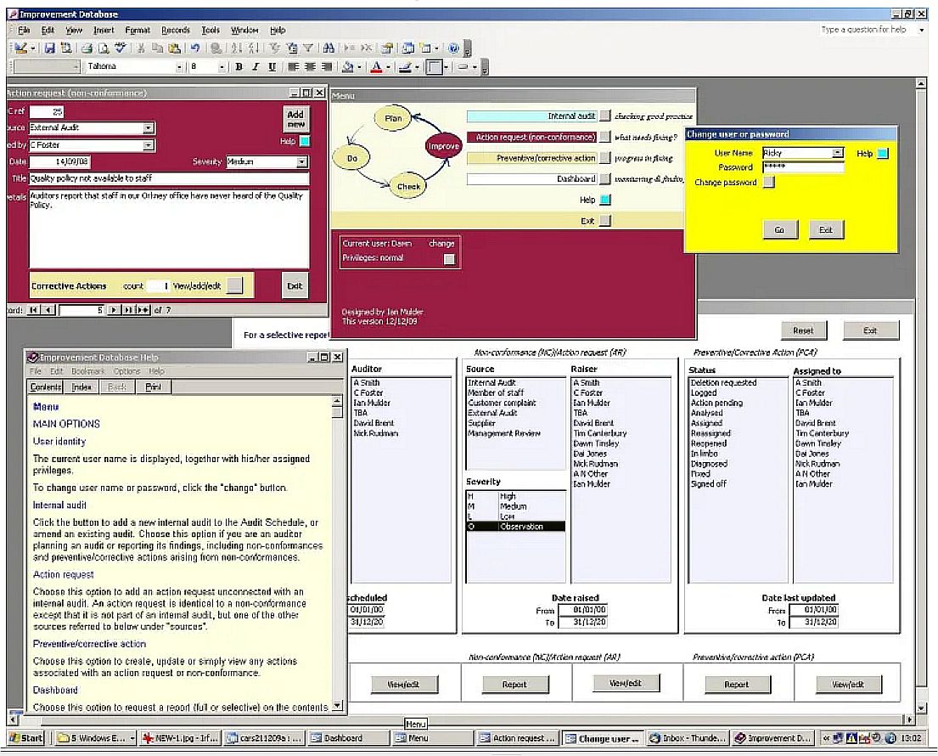Click the Undo icon in toolbar

[194, 48]
